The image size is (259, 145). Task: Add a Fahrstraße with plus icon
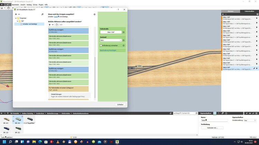coord(223,14)
